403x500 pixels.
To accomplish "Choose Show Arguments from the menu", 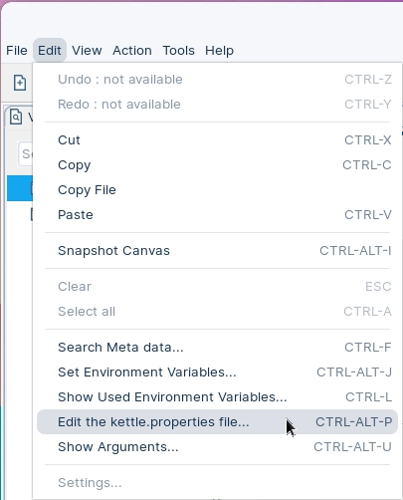I will (x=217, y=447).
